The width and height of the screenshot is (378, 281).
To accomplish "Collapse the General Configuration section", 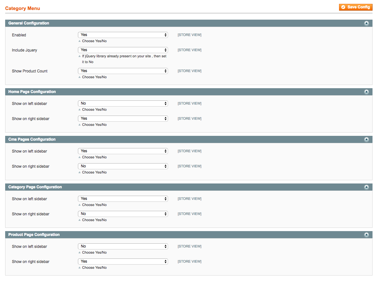I will pyautogui.click(x=366, y=23).
